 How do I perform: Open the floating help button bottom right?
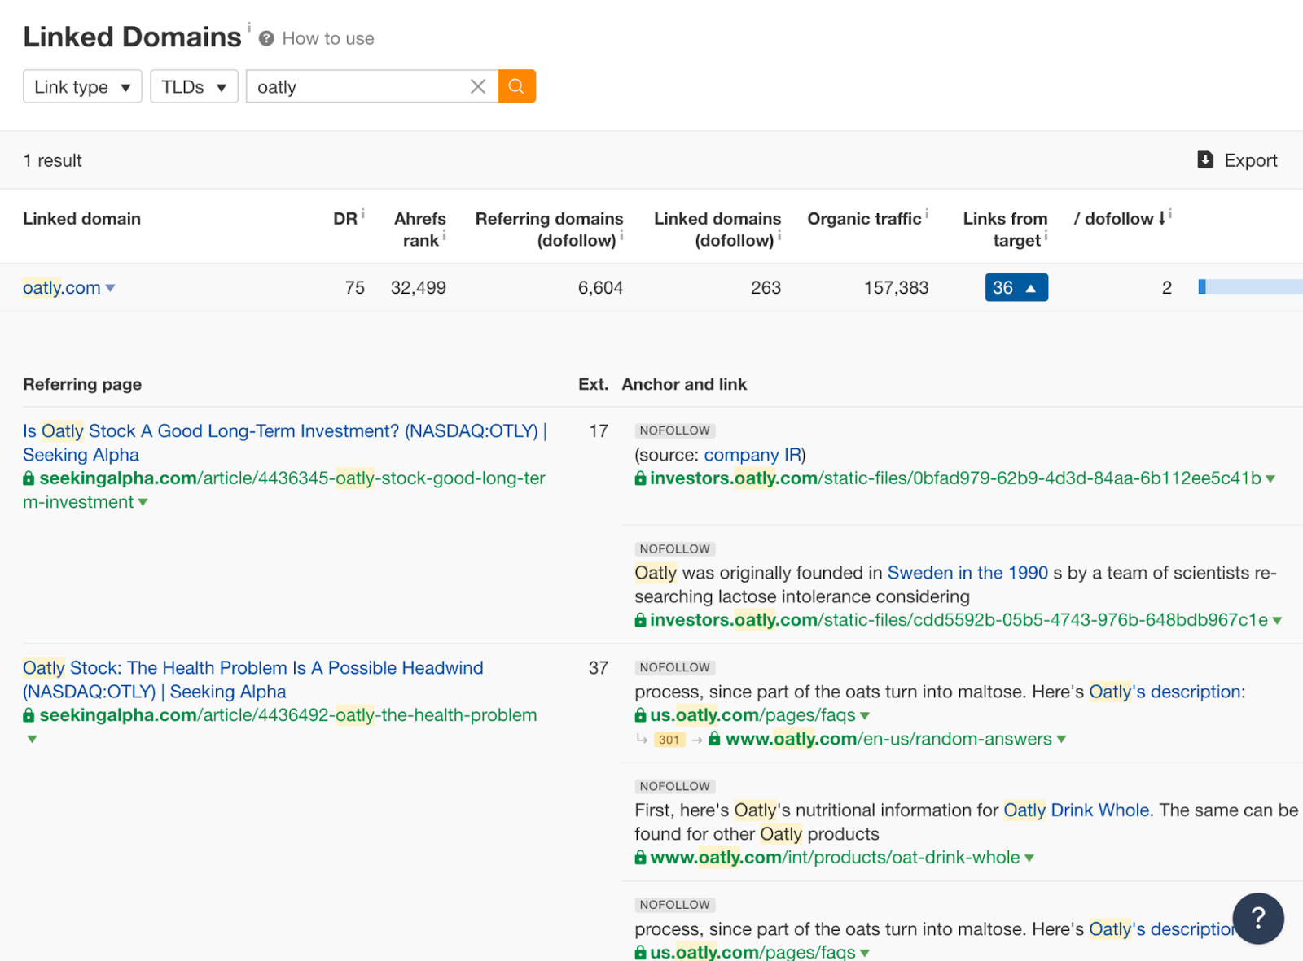tap(1258, 918)
